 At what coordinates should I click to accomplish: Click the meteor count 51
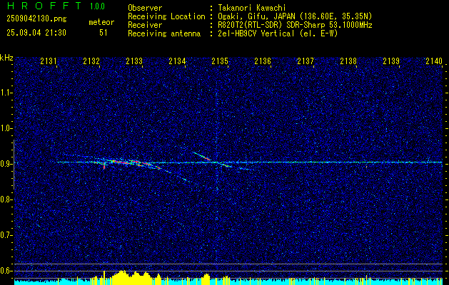103,33
